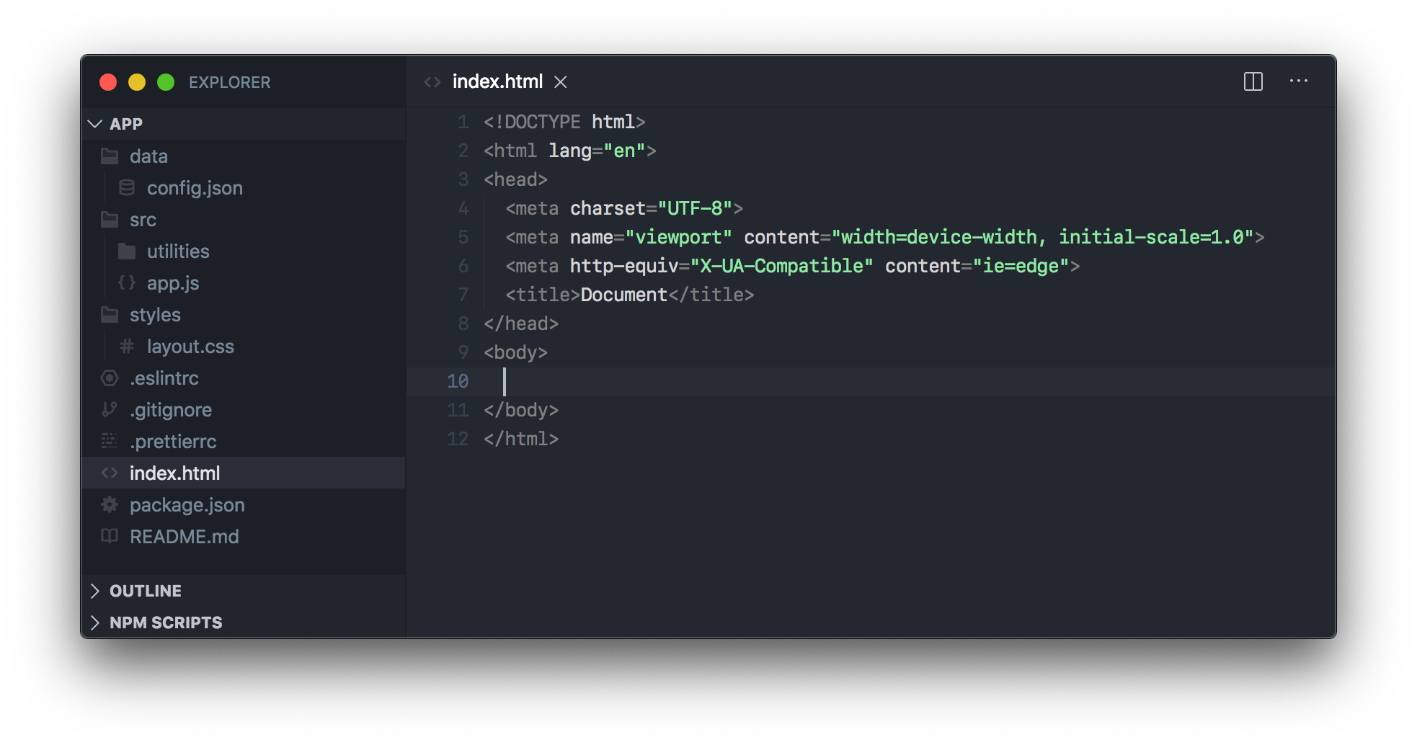Select the word Document in the title tag
The height and width of the screenshot is (745, 1417).
tap(624, 294)
